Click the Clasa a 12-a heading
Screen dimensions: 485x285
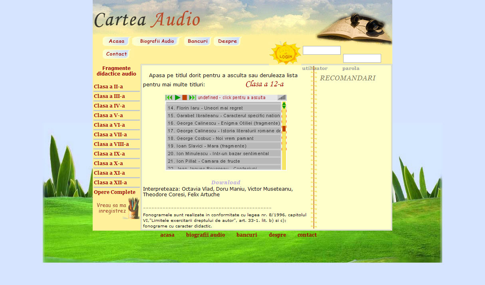pyautogui.click(x=265, y=84)
